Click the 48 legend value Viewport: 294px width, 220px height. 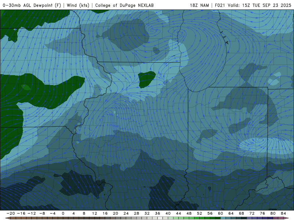coord(189,213)
